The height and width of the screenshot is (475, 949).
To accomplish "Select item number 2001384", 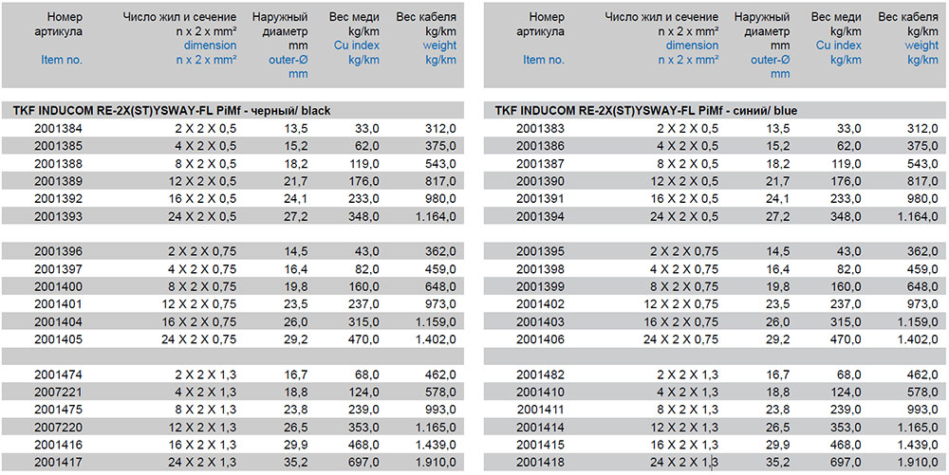I will point(58,128).
